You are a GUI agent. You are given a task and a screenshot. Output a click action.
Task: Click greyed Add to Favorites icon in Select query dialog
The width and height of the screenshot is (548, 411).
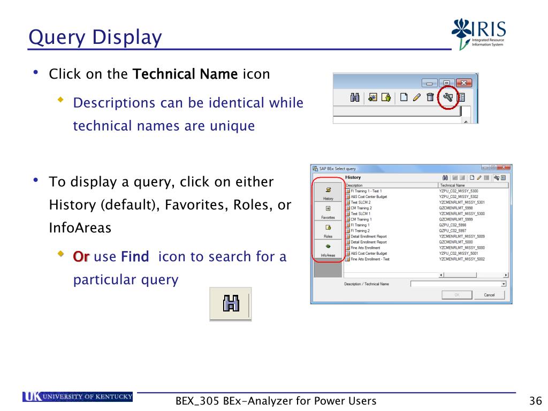point(455,178)
